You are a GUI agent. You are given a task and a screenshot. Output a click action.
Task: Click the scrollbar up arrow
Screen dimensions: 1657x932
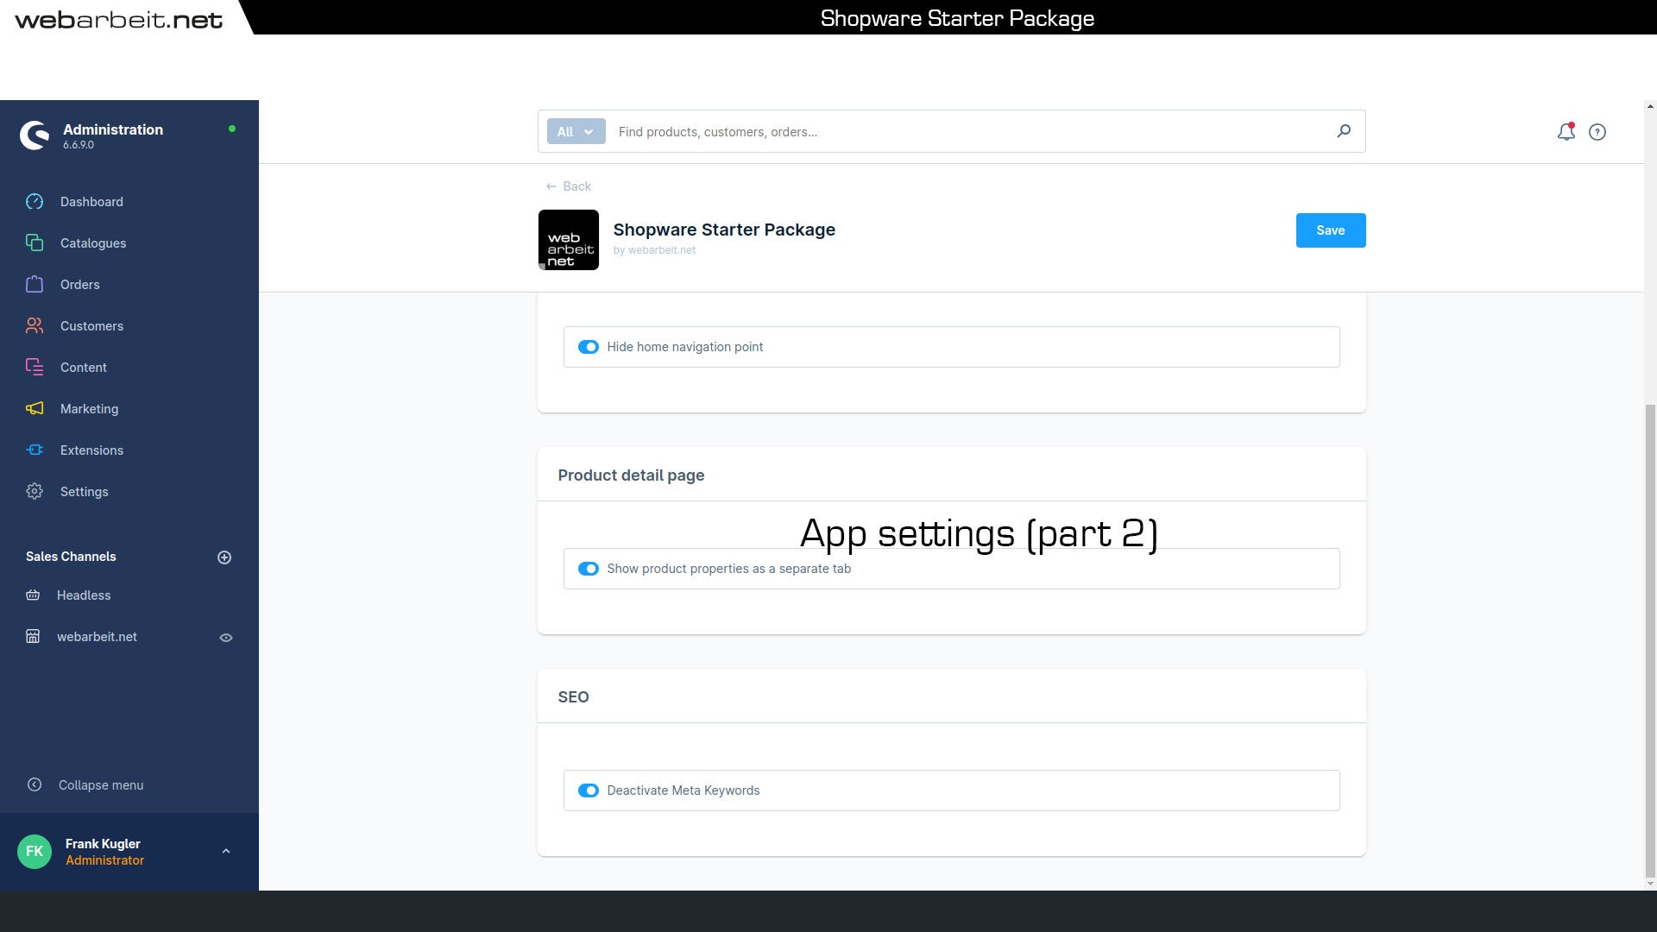pyautogui.click(x=1650, y=106)
